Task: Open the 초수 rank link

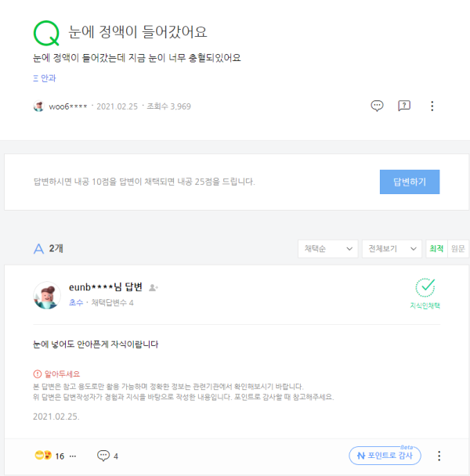Action: tap(76, 302)
